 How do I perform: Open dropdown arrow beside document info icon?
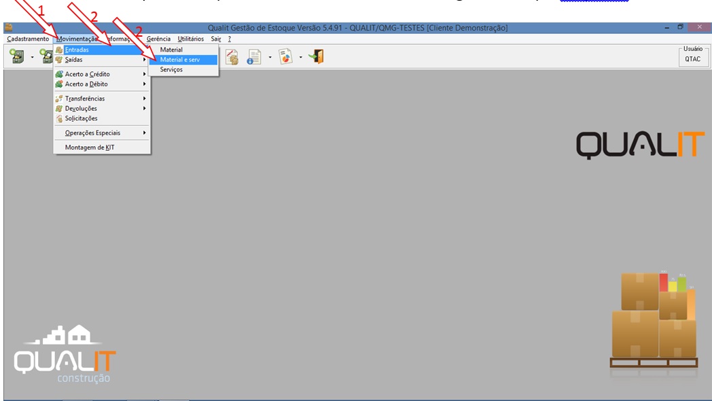[x=270, y=57]
